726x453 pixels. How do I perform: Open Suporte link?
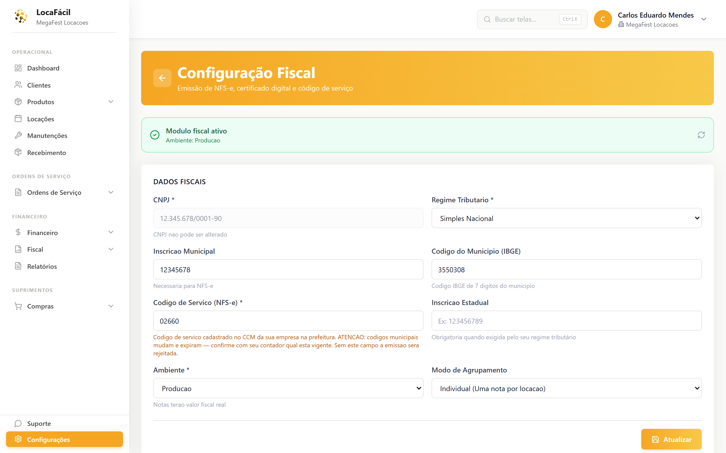[65, 423]
